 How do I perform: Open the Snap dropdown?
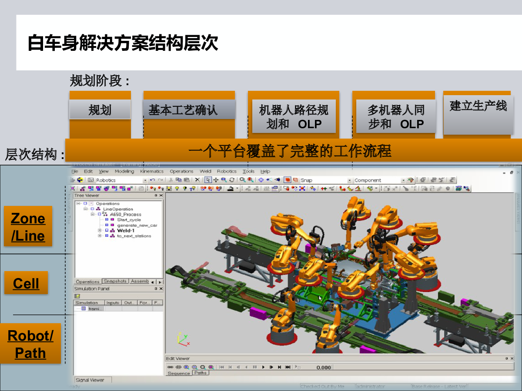point(349,180)
